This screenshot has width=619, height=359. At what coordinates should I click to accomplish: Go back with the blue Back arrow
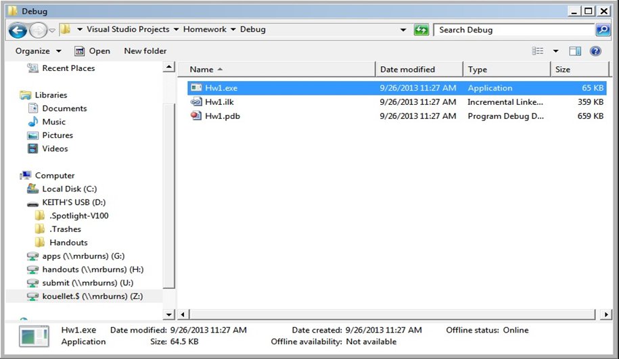18,30
